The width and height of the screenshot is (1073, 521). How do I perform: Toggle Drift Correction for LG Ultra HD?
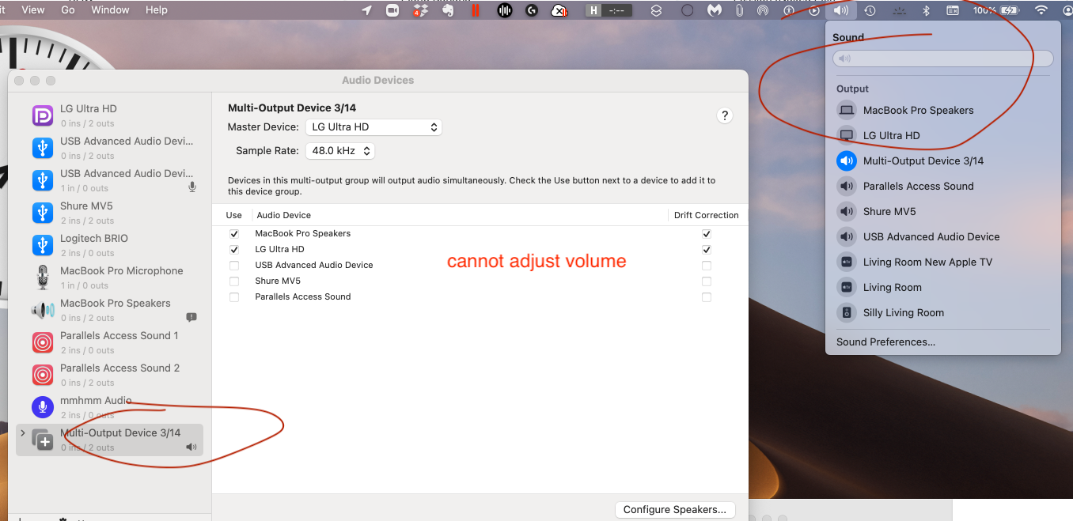coord(707,250)
